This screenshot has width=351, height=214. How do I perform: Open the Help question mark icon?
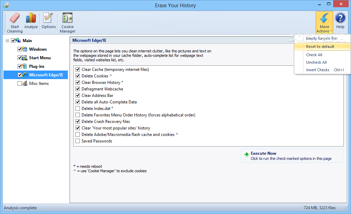340,18
